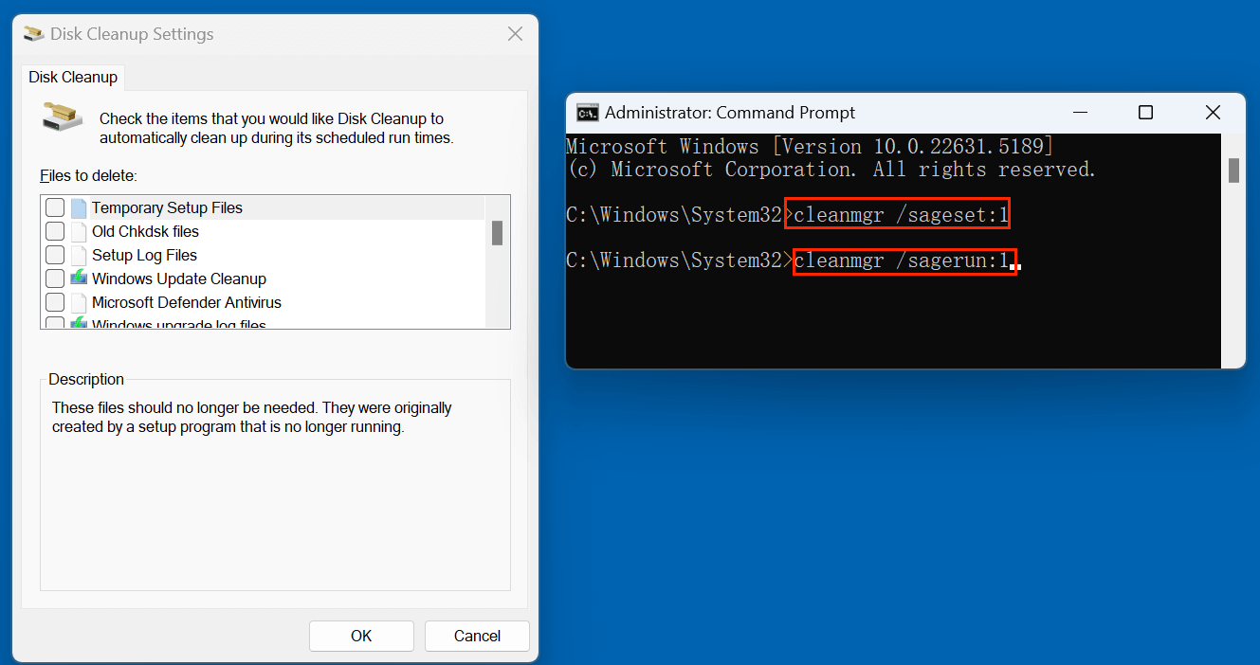This screenshot has height=665, width=1260.
Task: Check the Windows Update Cleanup checkbox
Action: [x=54, y=279]
